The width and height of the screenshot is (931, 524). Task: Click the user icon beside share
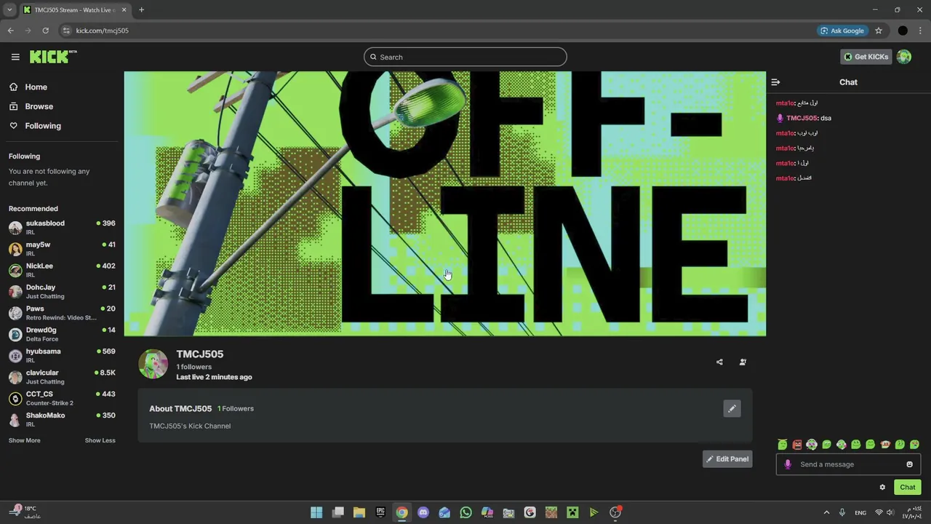[x=743, y=362]
